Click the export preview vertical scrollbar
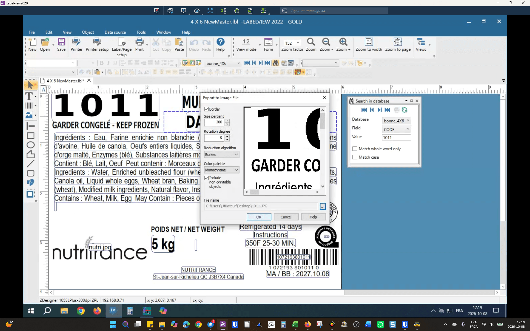This screenshot has width=530, height=331. [x=322, y=148]
